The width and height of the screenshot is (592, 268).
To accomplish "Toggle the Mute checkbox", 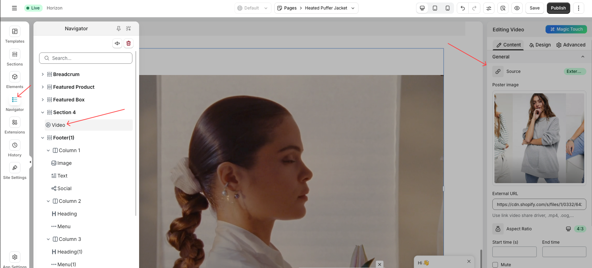I will tap(495, 265).
